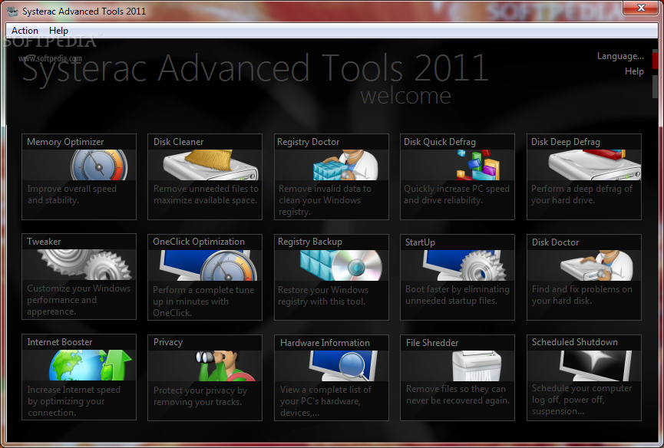Click 'Restore your Windows registry' description
Viewport: 664px width, 448px height.
323,295
